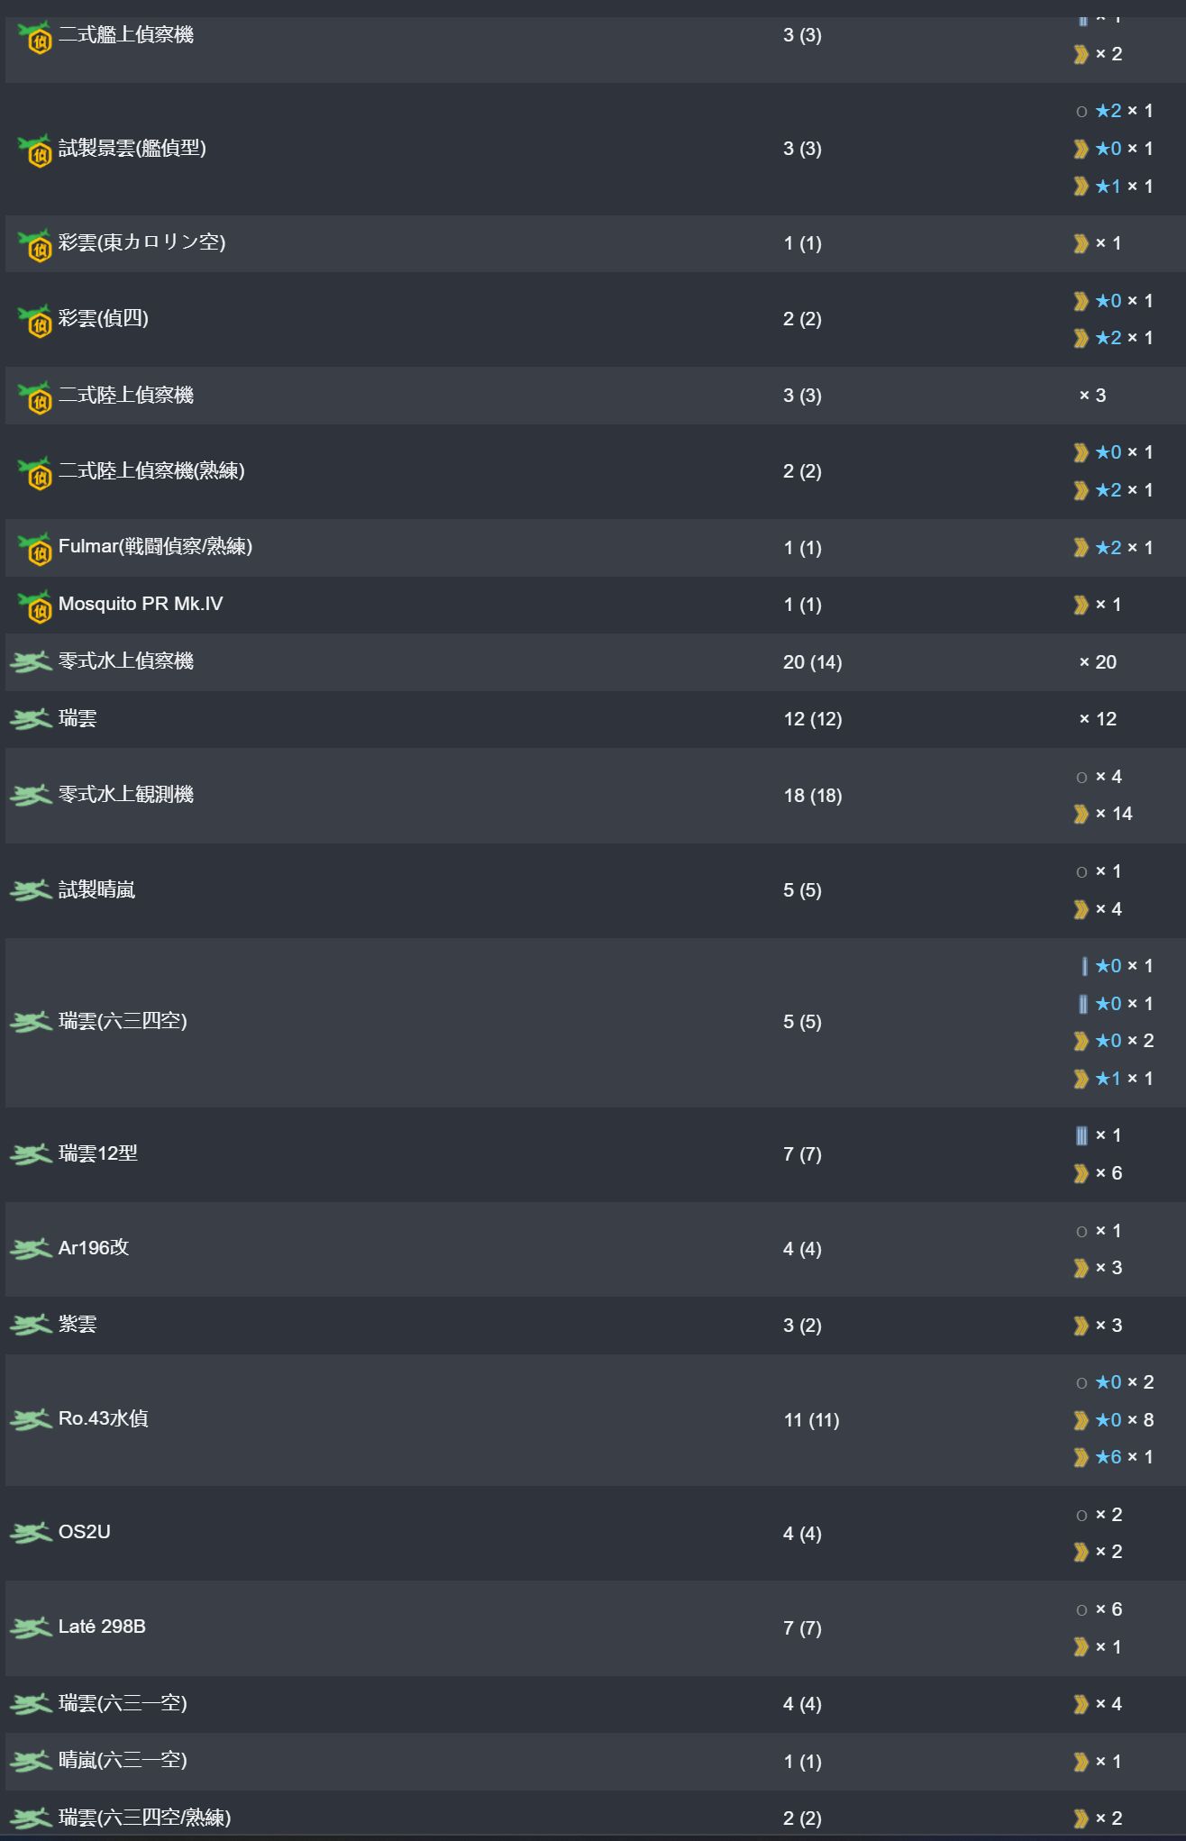Click the seaplane icon next to Laté 298B
The height and width of the screenshot is (1841, 1186).
tap(31, 1628)
